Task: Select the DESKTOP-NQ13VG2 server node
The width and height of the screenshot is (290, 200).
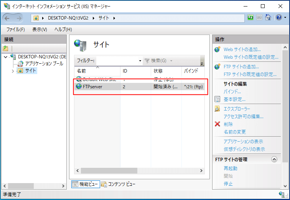Action: coord(42,56)
